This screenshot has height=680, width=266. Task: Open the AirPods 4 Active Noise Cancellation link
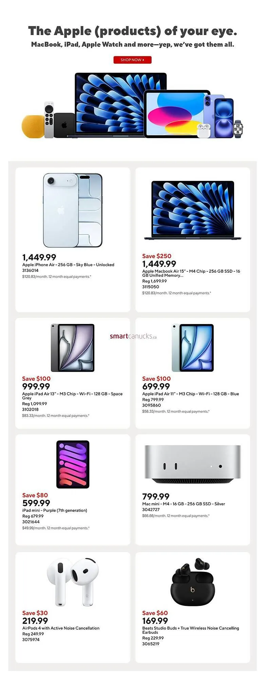(61, 628)
